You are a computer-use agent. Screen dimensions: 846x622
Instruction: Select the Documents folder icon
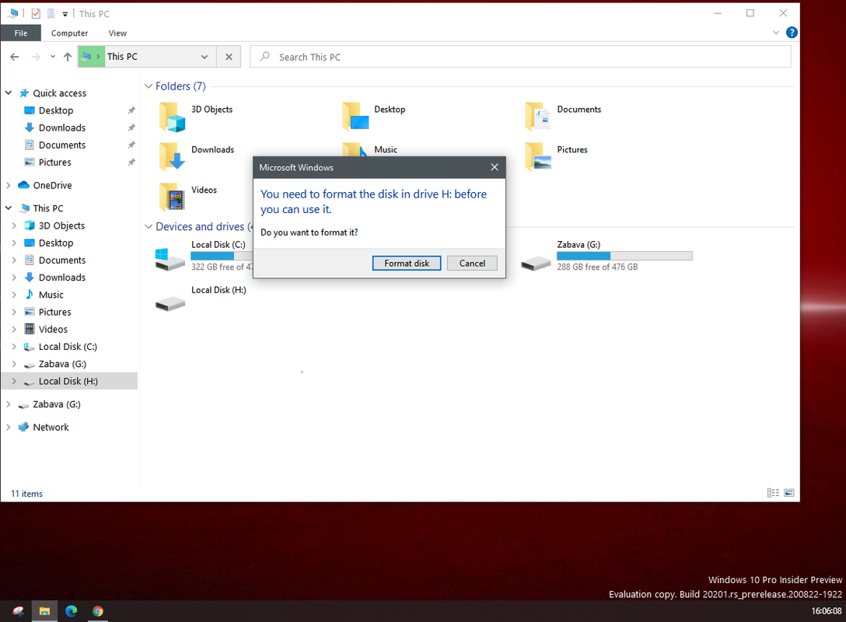[538, 117]
